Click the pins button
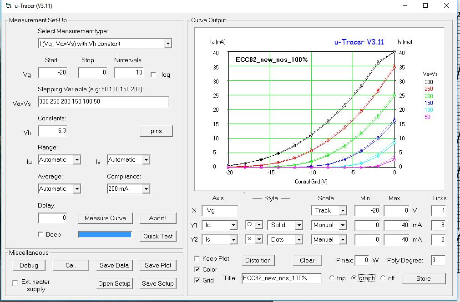 click(x=156, y=131)
